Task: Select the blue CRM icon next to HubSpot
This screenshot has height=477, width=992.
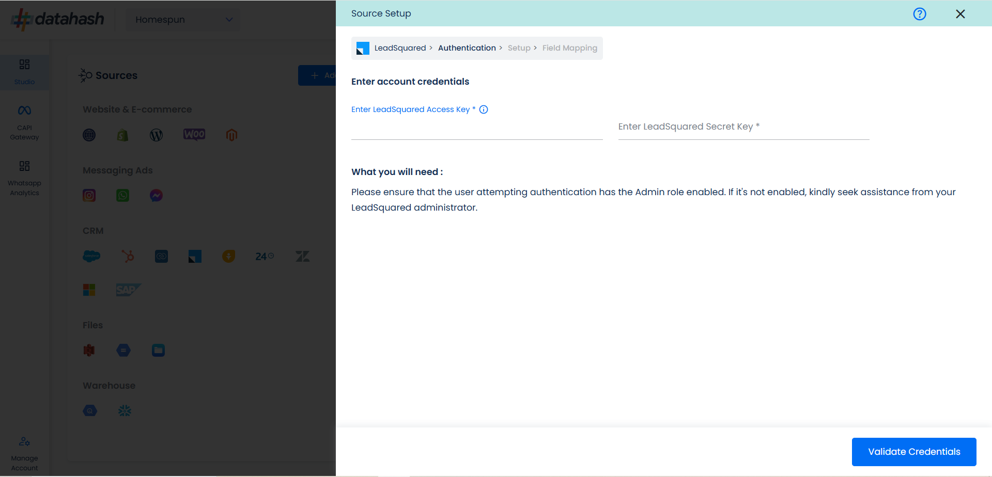Action: [161, 256]
